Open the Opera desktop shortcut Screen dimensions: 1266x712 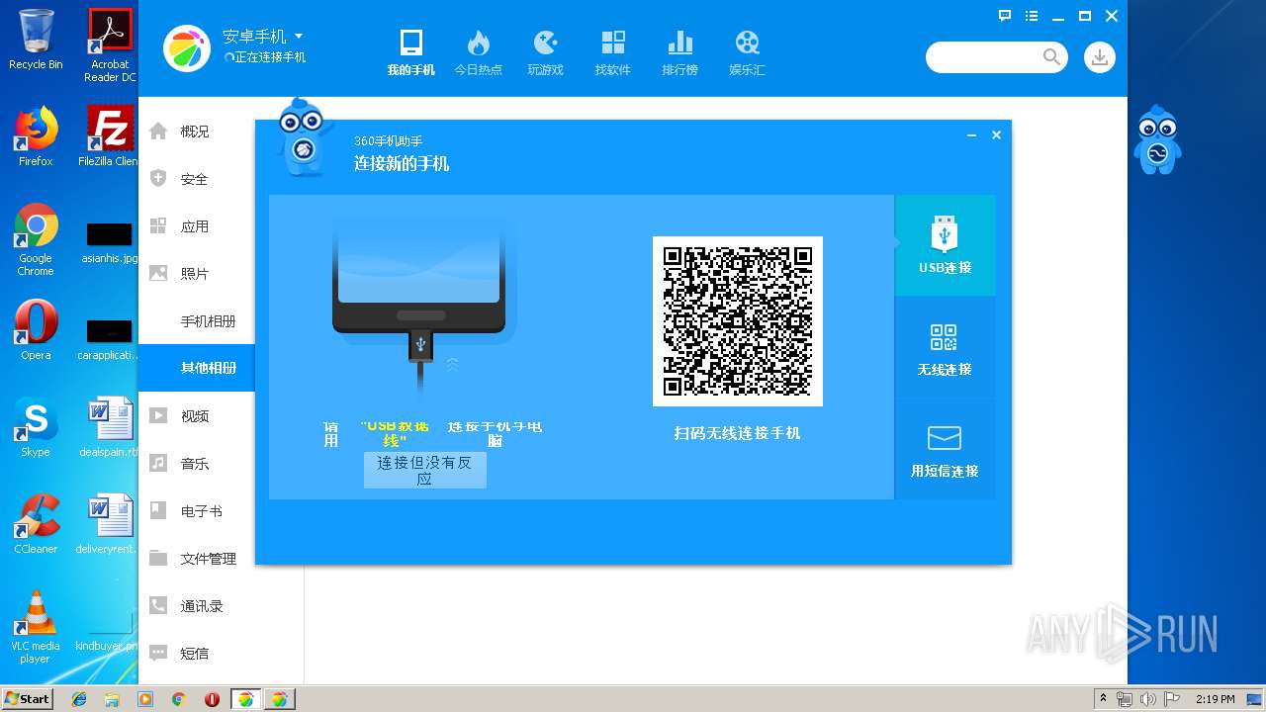(x=36, y=330)
